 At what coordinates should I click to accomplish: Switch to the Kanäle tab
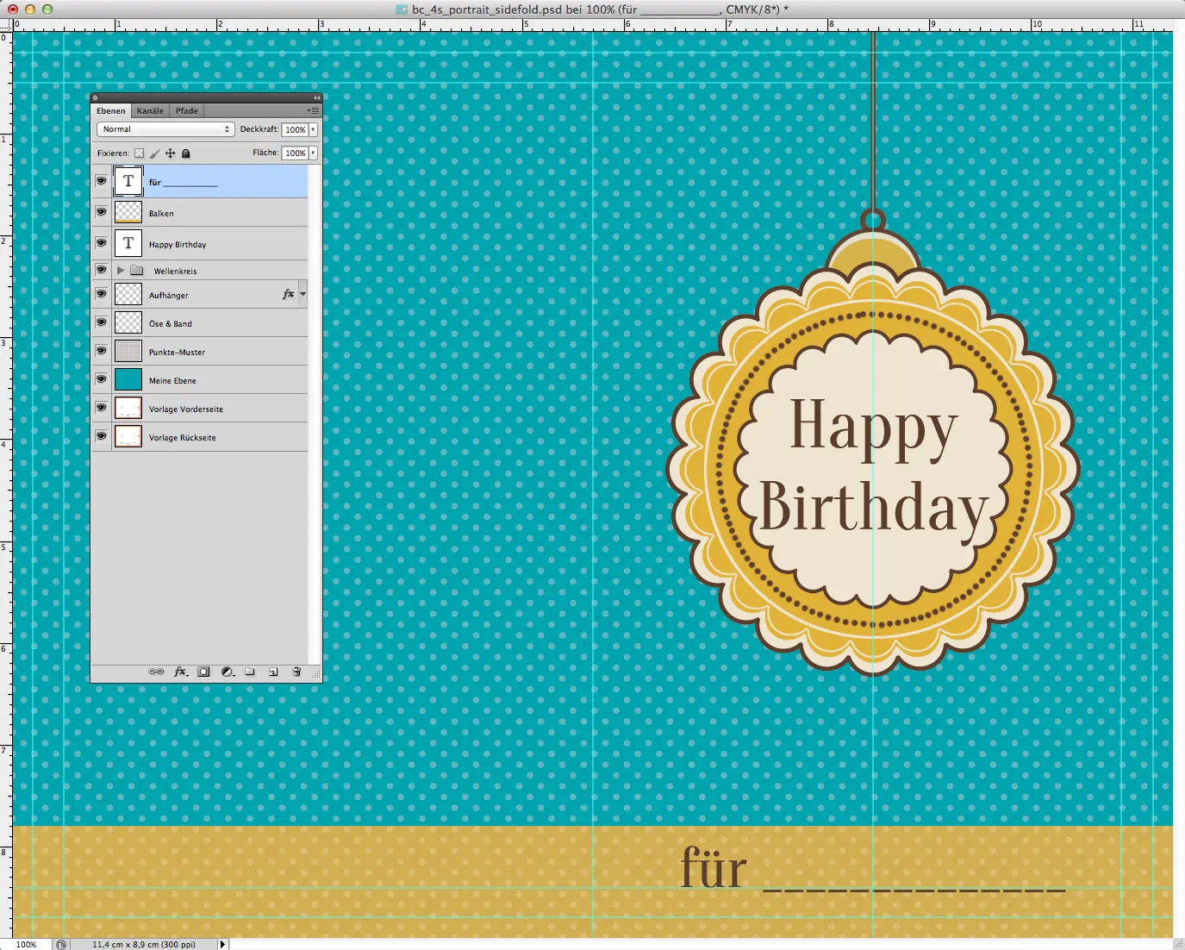tap(150, 110)
